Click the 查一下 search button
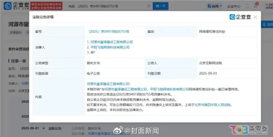Image resolution: width=273 pixels, height=137 pixels. tap(161, 6)
